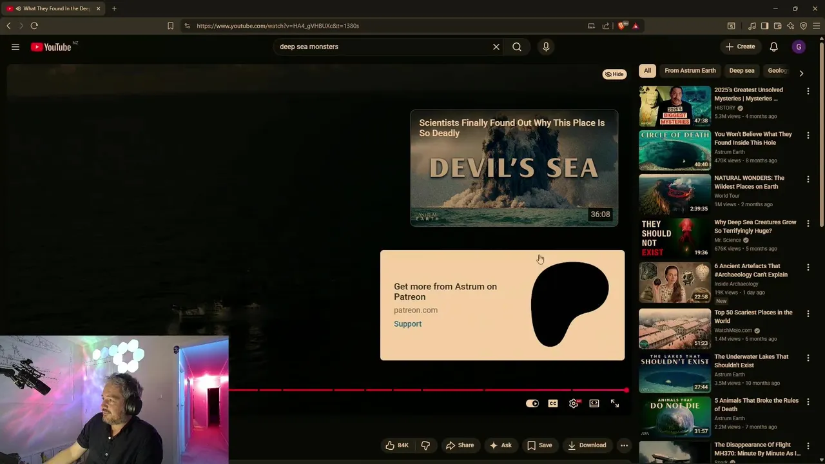Seek using the red video progress bar
Viewport: 825px width, 464px height.
tap(428, 390)
